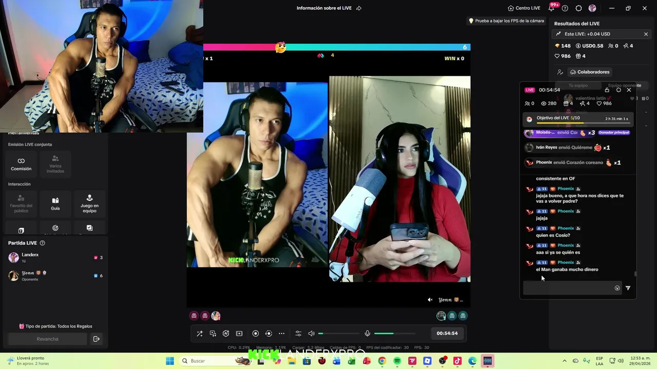Click 'quien es Cosío?' chat message
This screenshot has height=369, width=657.
pos(553,235)
